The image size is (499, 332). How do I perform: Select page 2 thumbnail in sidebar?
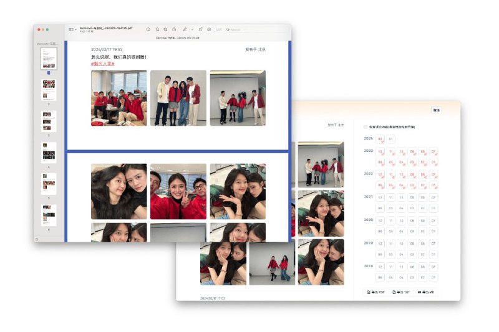coord(49,90)
